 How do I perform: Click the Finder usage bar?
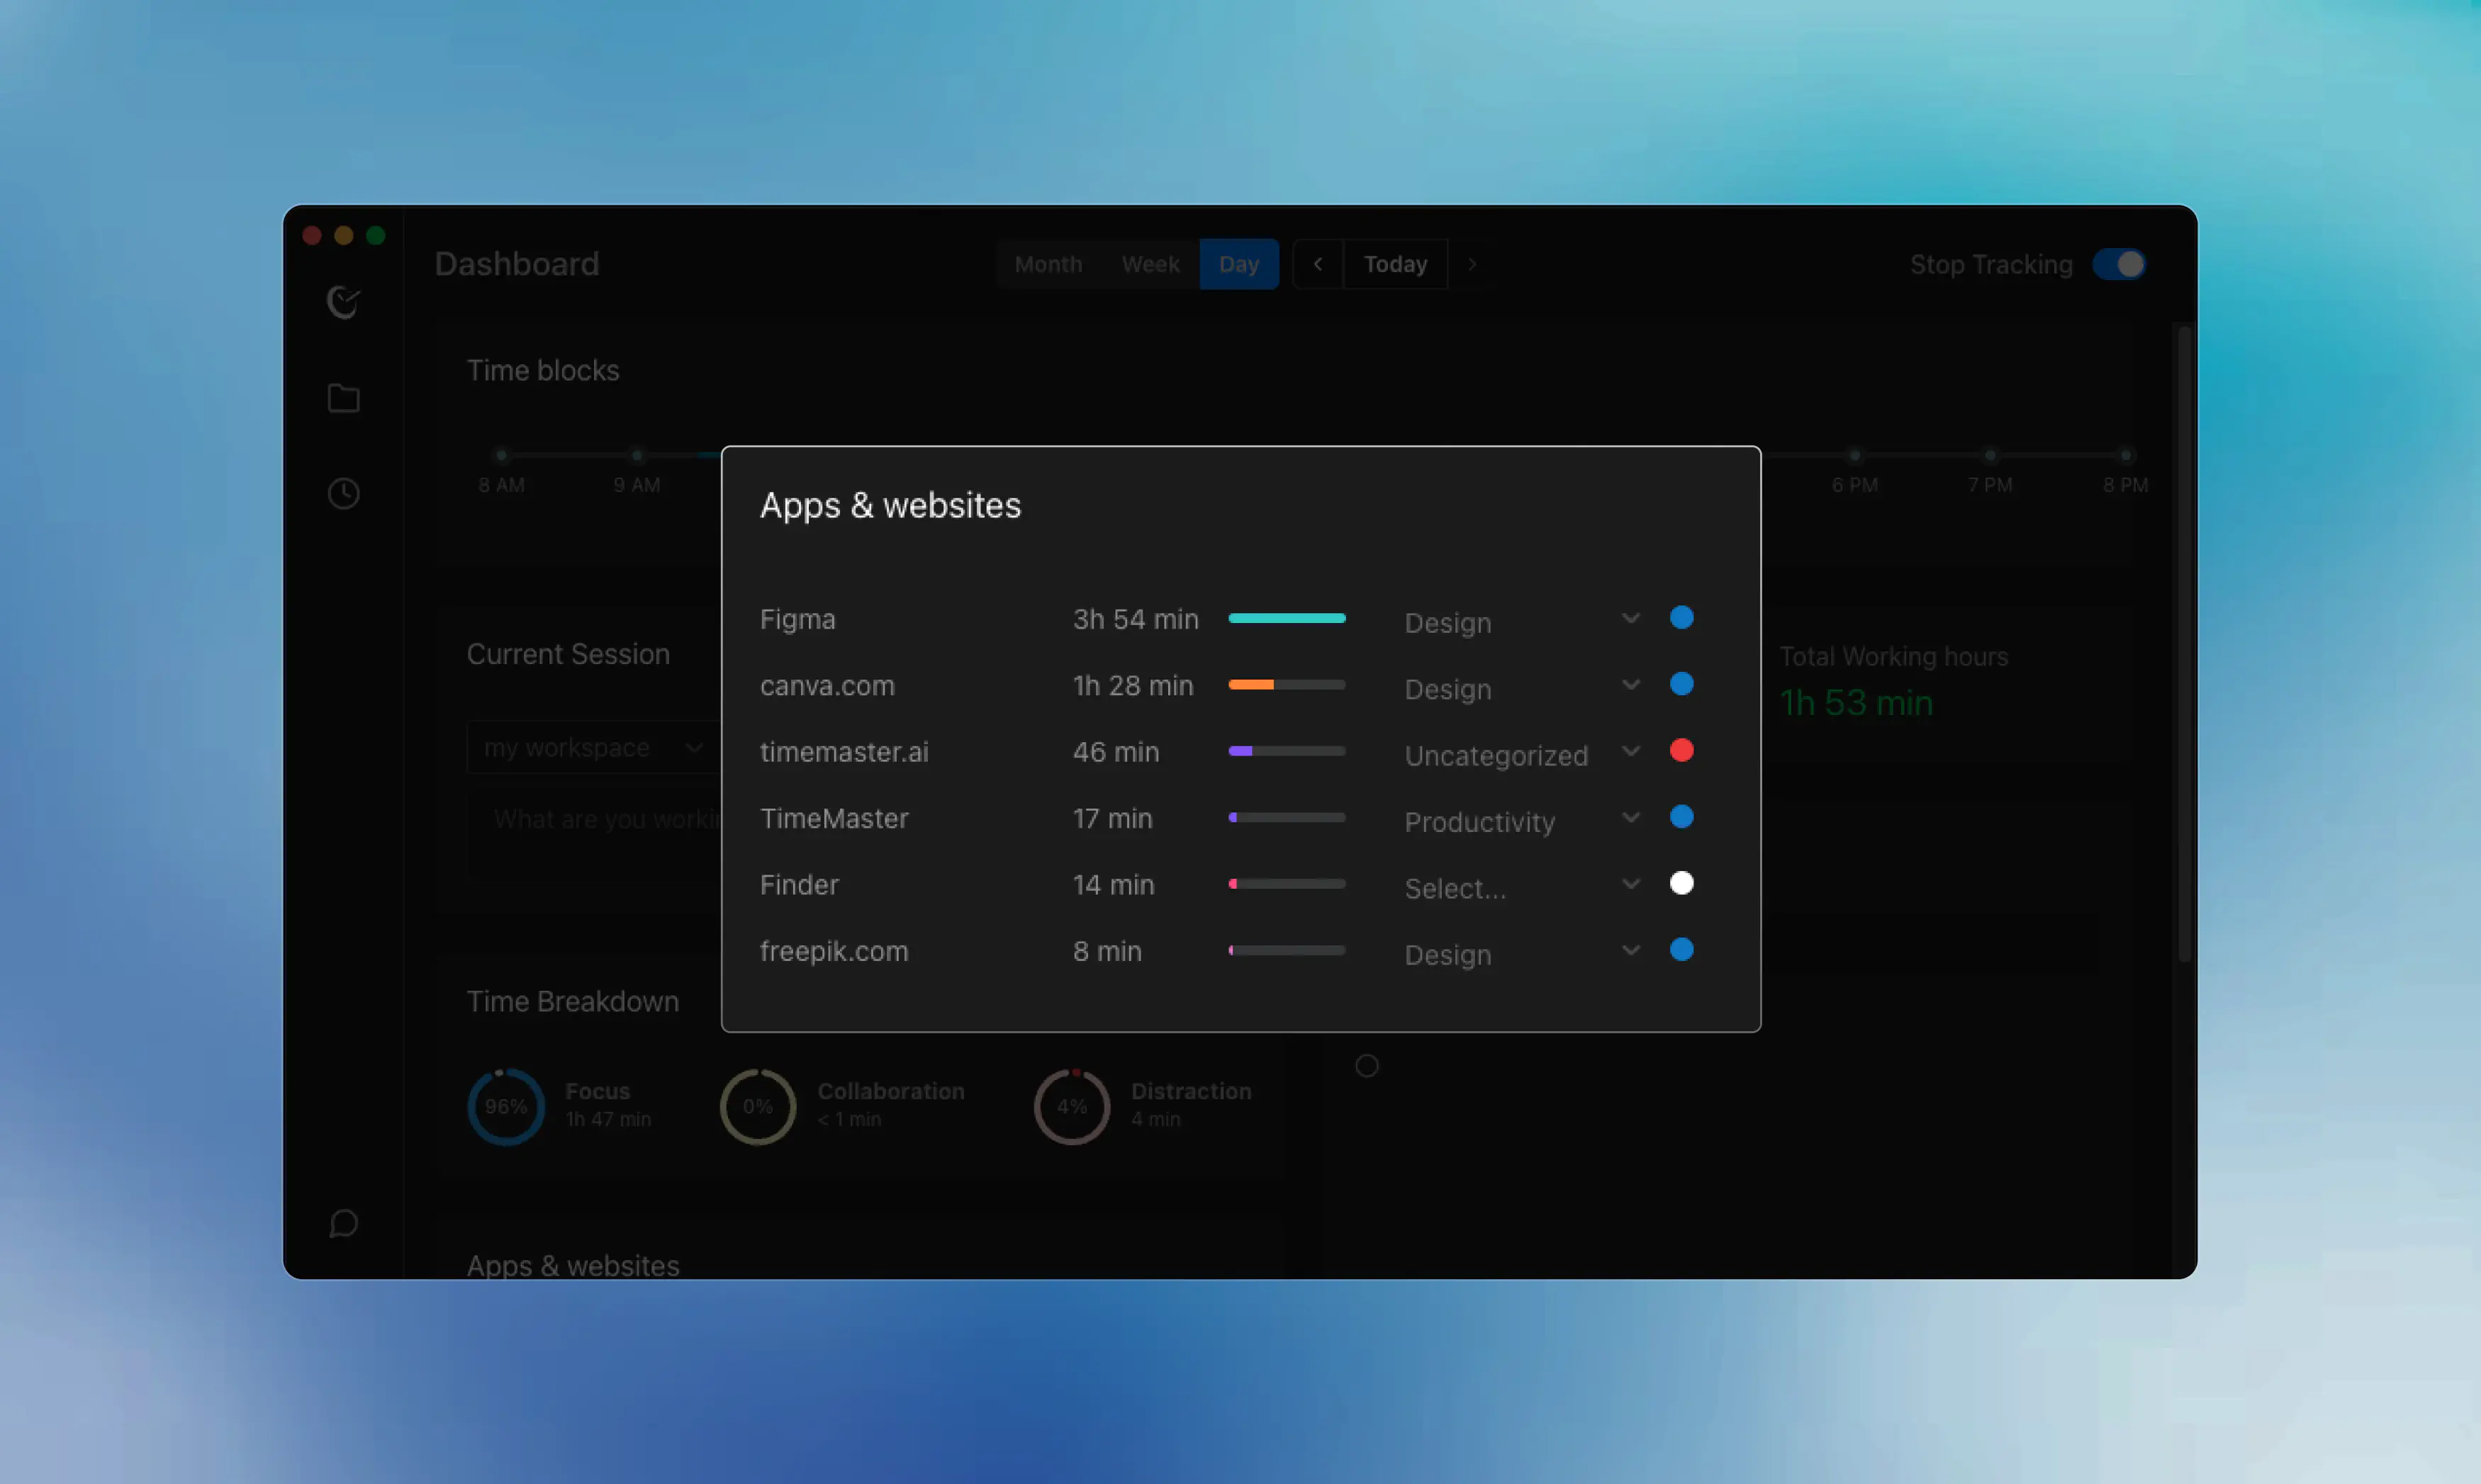coord(1286,884)
